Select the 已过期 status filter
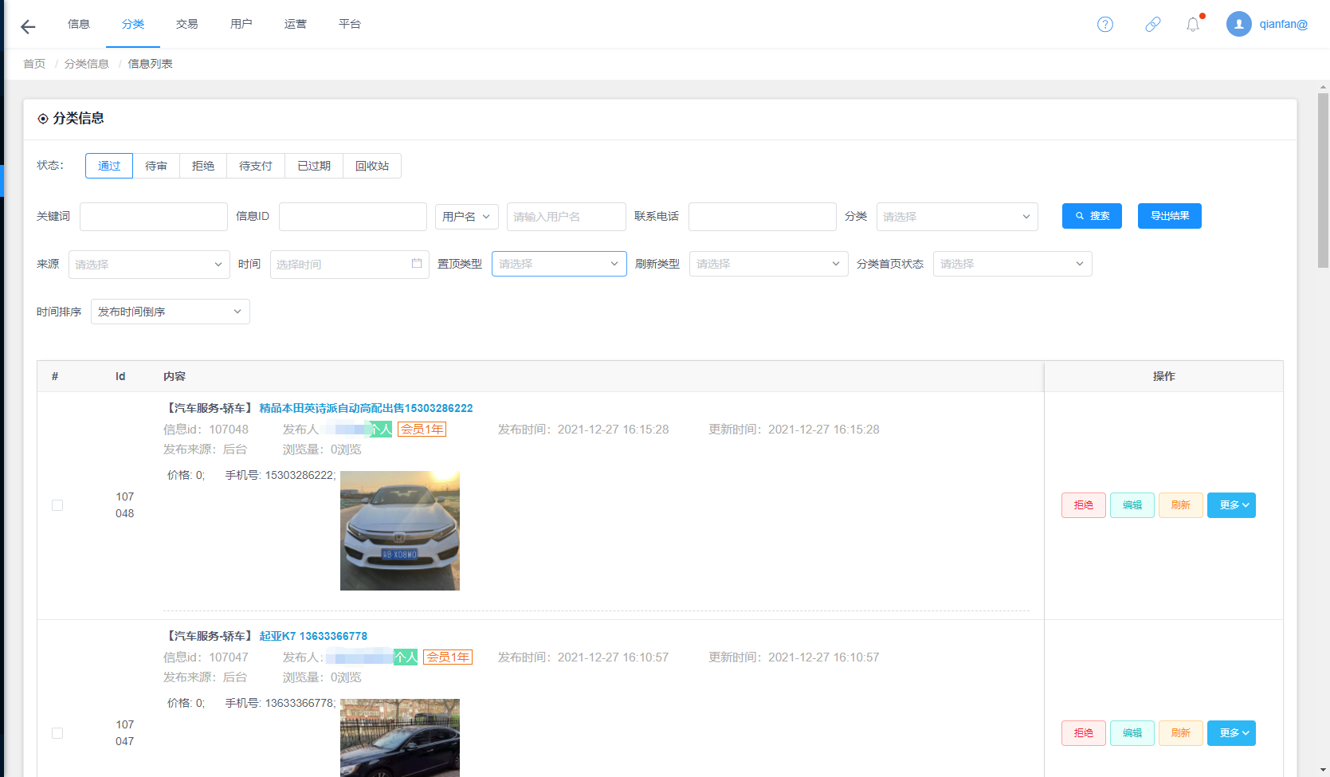Viewport: 1330px width, 777px height. [x=314, y=166]
